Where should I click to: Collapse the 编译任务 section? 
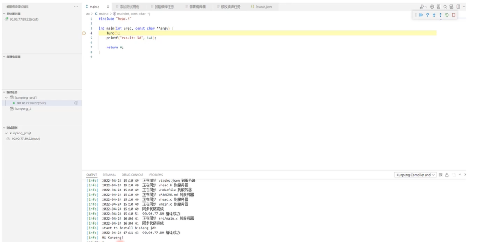(4, 92)
